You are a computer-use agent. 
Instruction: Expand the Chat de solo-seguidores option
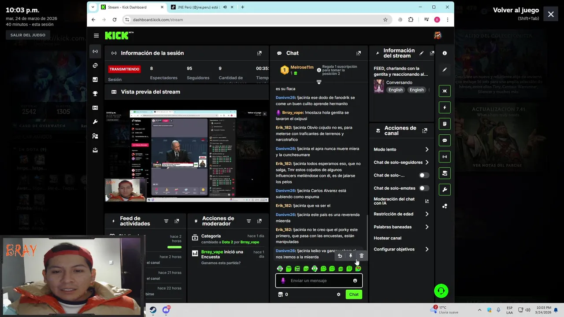coord(401,162)
